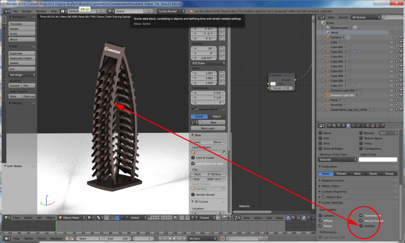Click the timeline editor type icon
The image size is (405, 243).
(x=7, y=238)
